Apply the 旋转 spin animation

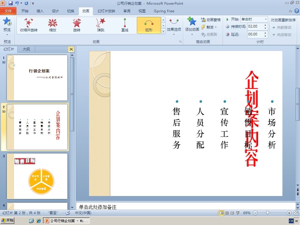(x=77, y=25)
